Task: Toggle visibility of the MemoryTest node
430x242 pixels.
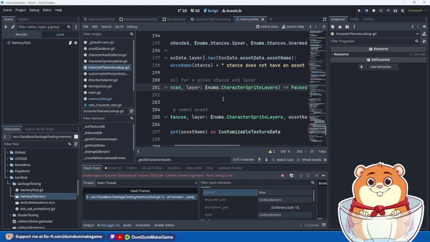Action: pos(76,43)
